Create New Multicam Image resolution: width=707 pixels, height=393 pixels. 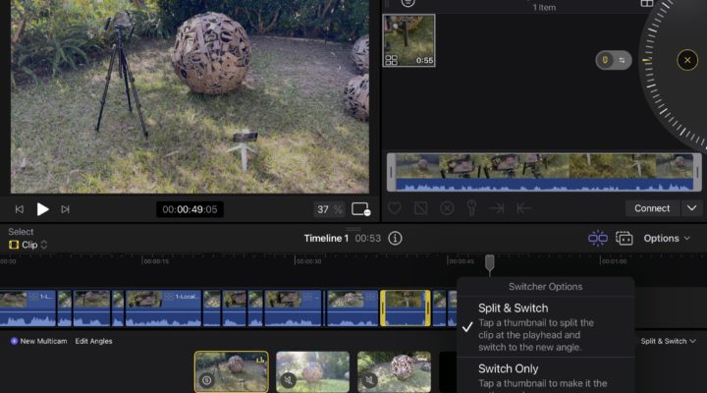click(38, 341)
